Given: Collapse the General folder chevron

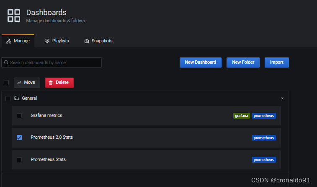Looking at the screenshot, I should click(x=282, y=98).
